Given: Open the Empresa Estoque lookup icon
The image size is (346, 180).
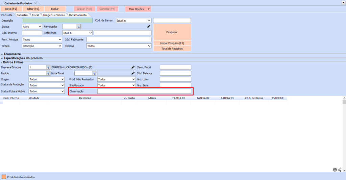Looking at the screenshot, I should [48, 67].
